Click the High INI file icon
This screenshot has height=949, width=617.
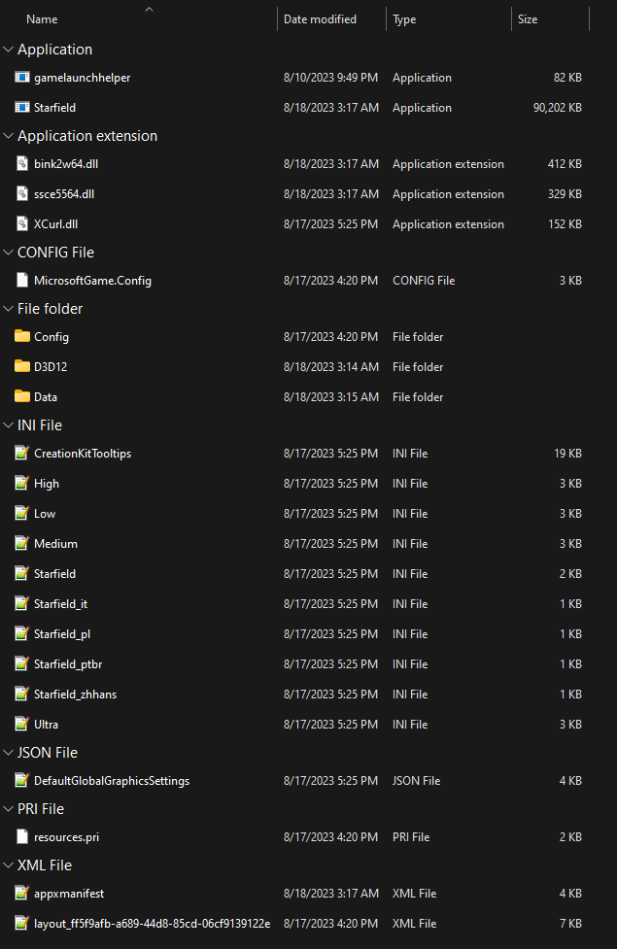click(x=21, y=484)
